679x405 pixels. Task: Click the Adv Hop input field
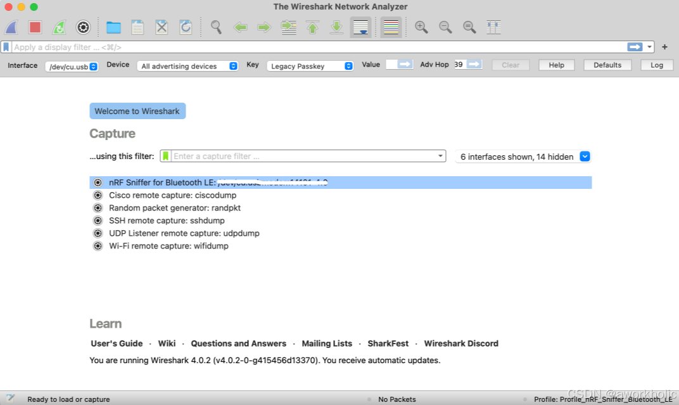460,64
